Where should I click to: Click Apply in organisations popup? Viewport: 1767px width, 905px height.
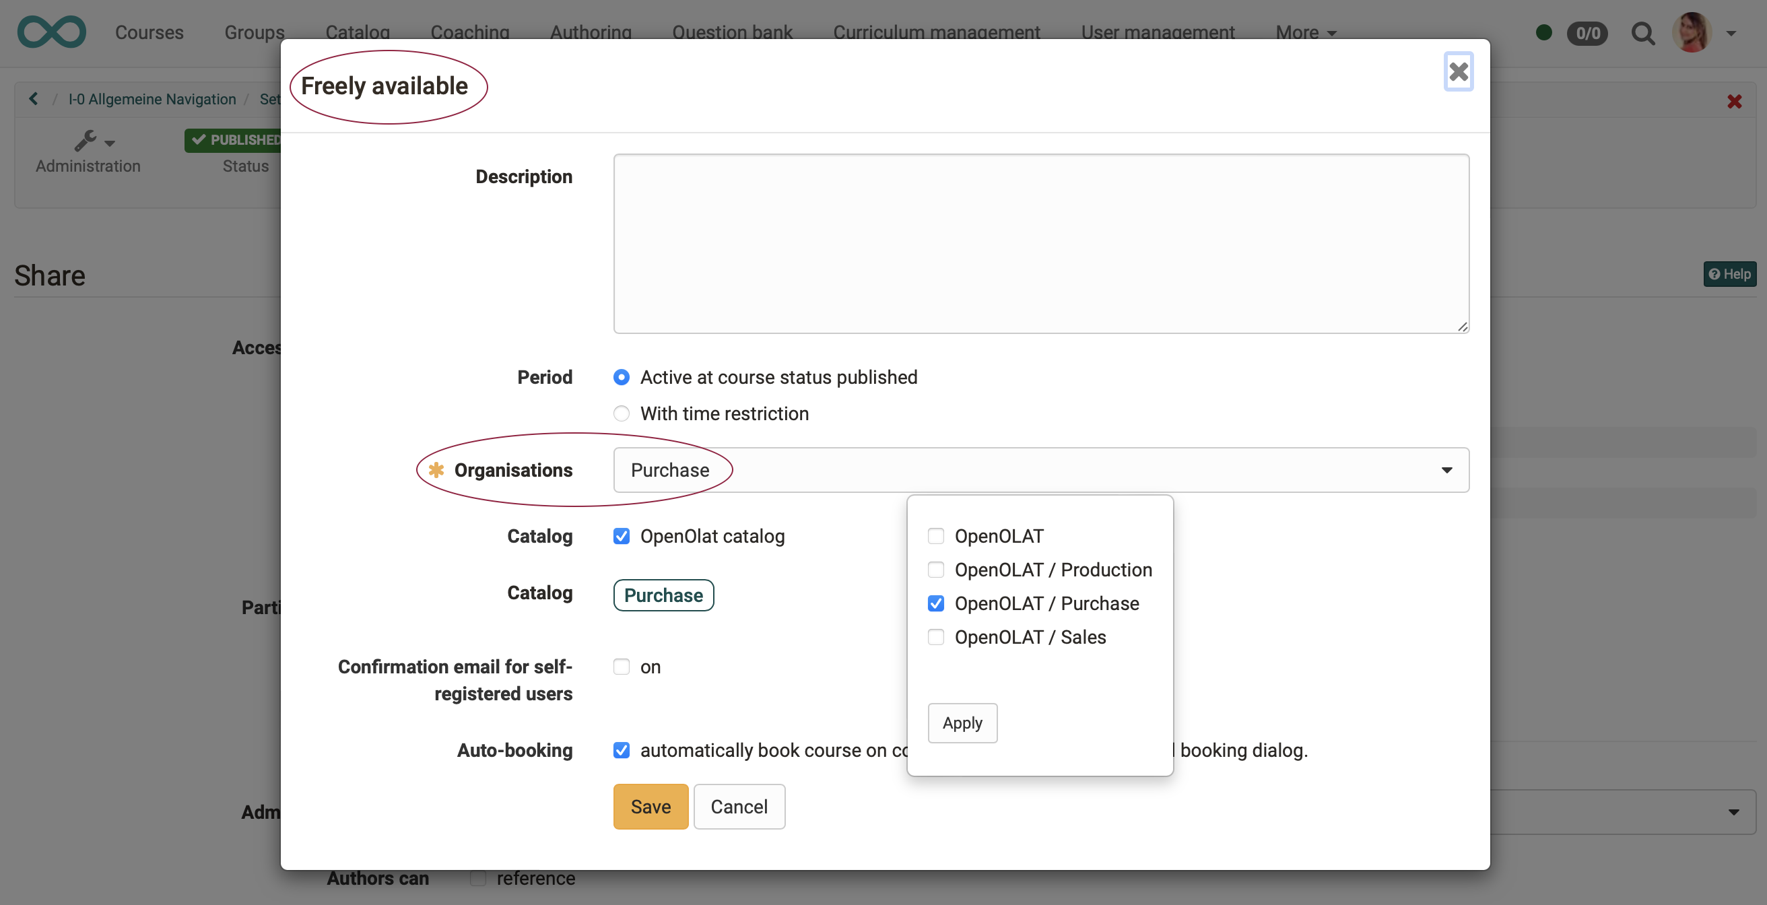(962, 723)
